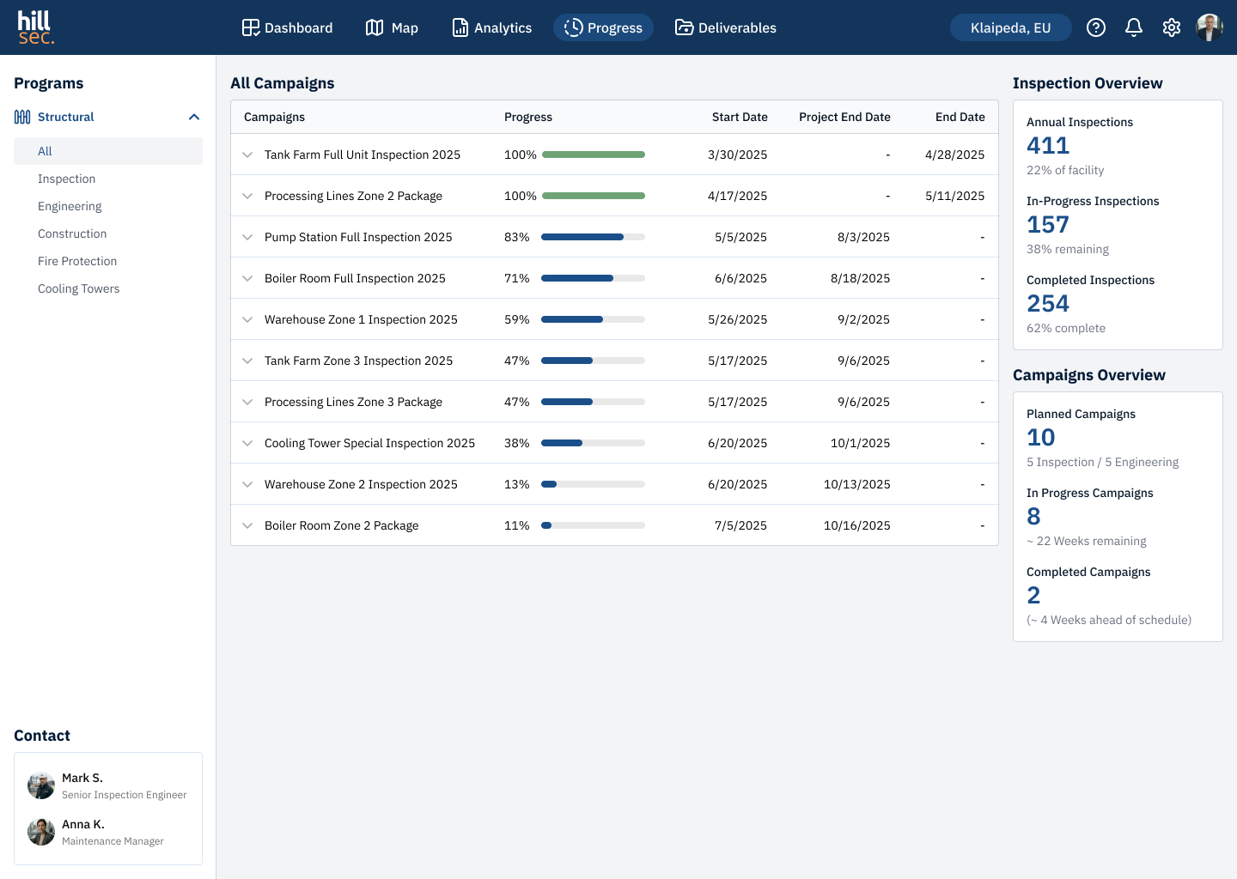1237x879 pixels.
Task: Expand Pump Station Full Inspection 2025 row
Action: (247, 237)
